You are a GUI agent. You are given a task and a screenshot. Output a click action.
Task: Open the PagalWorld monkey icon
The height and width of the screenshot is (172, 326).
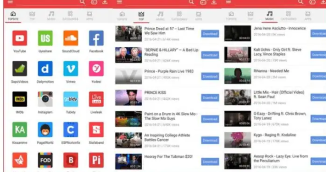pyautogui.click(x=45, y=130)
